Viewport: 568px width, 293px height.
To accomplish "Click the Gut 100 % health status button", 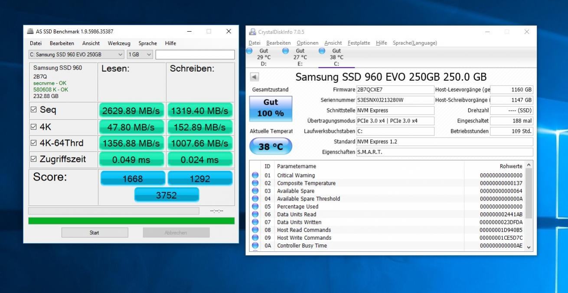I will (271, 109).
